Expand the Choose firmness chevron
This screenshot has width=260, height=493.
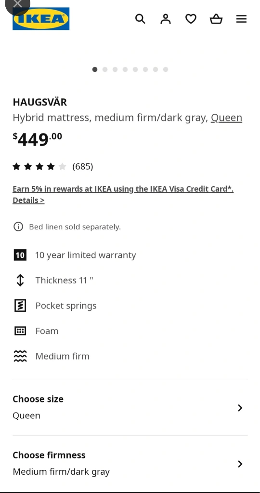[240, 464]
